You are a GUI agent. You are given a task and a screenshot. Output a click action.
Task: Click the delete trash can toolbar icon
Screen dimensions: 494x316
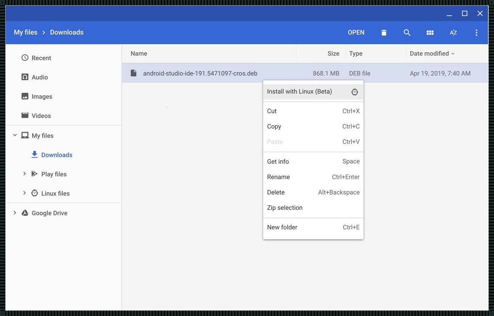(384, 33)
